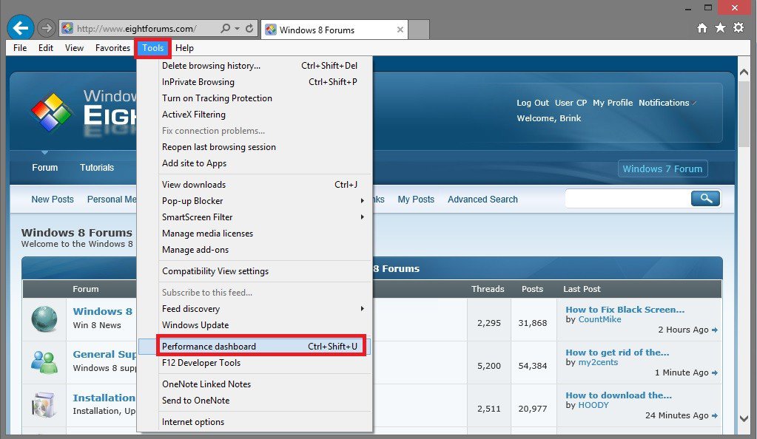Viewport: 757px width, 439px height.
Task: Click the browser Back arrow button
Action: point(20,28)
